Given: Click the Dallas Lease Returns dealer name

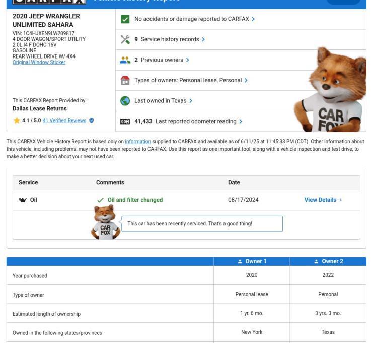Looking at the screenshot, I should (x=40, y=109).
